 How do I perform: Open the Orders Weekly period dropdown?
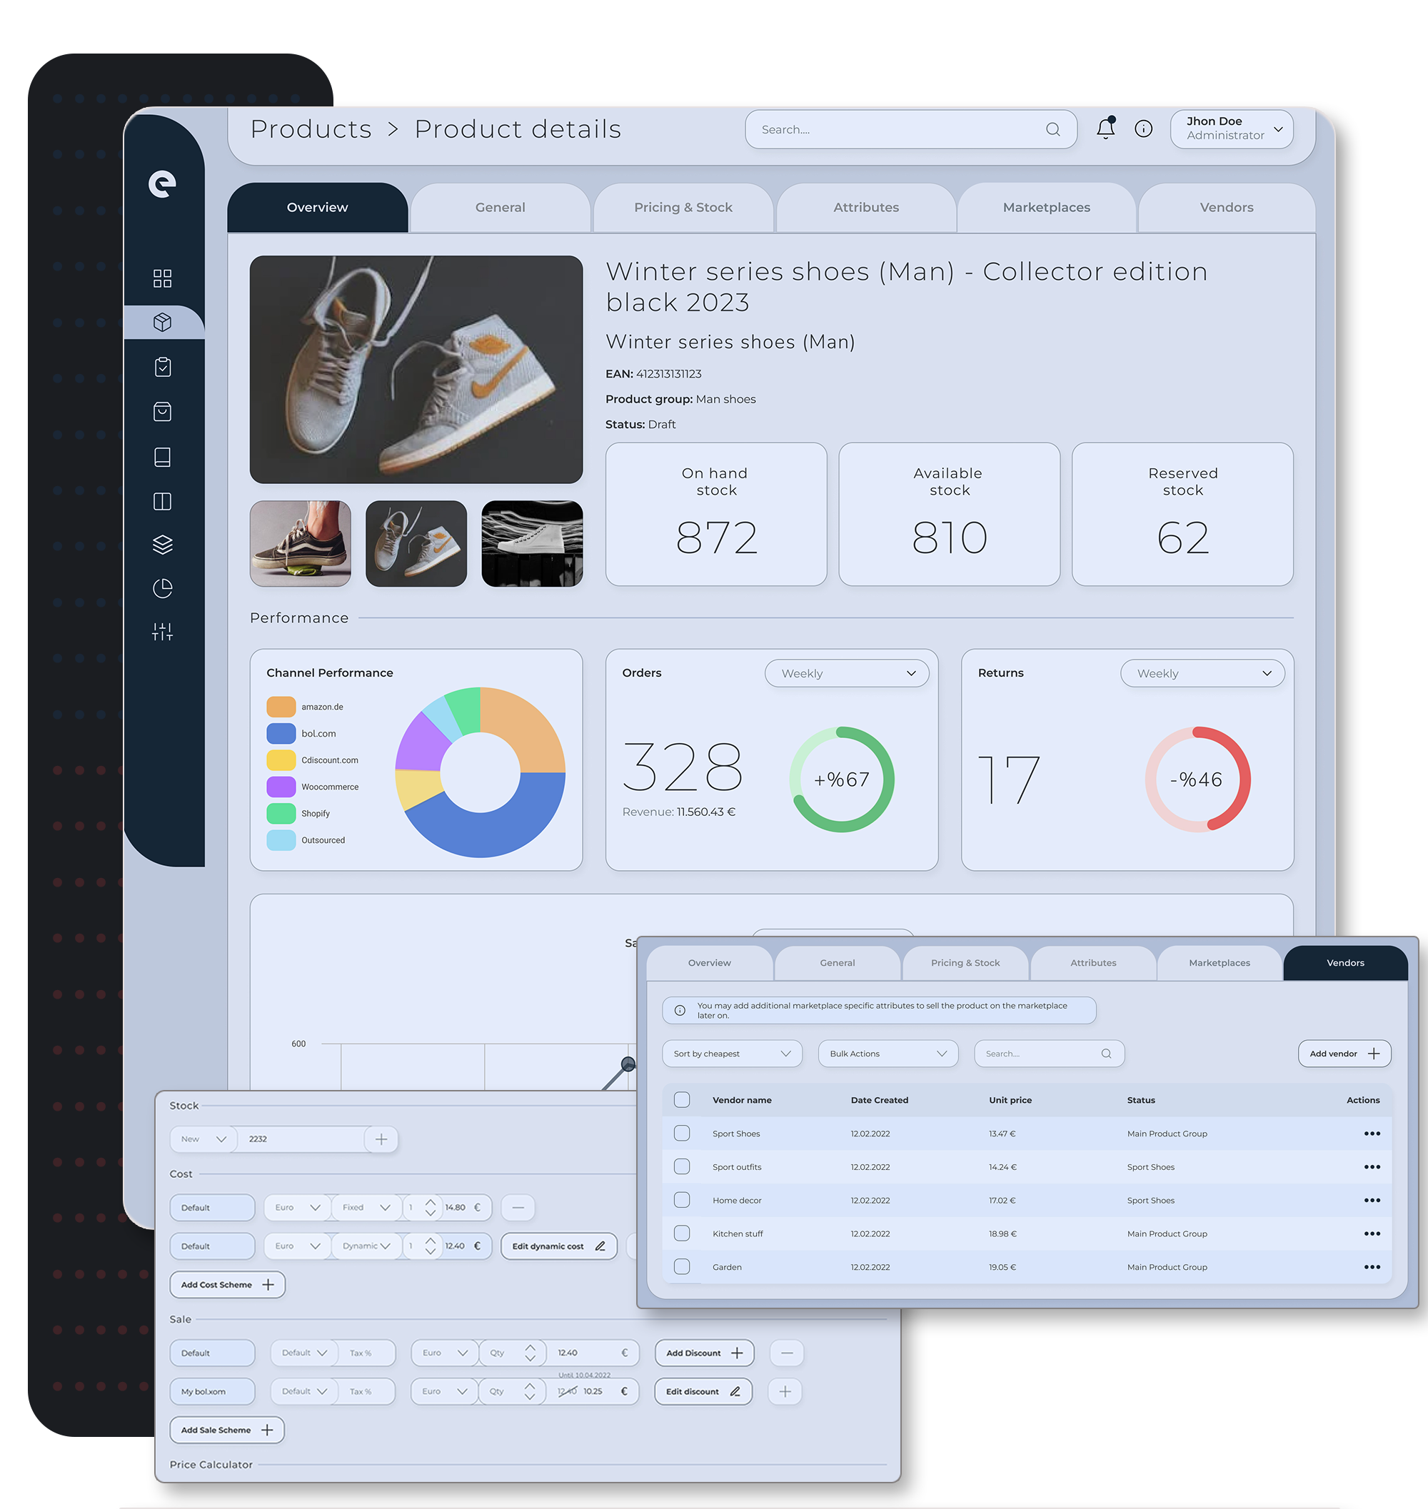(847, 673)
